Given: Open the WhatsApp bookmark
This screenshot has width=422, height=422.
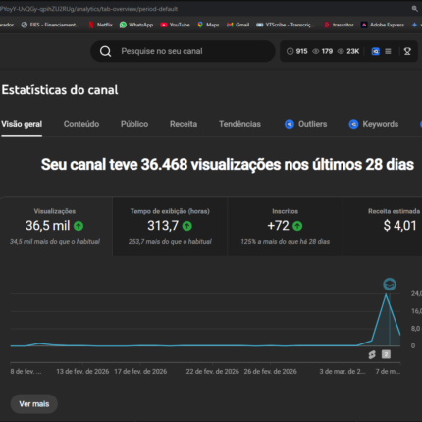Looking at the screenshot, I should [x=136, y=25].
